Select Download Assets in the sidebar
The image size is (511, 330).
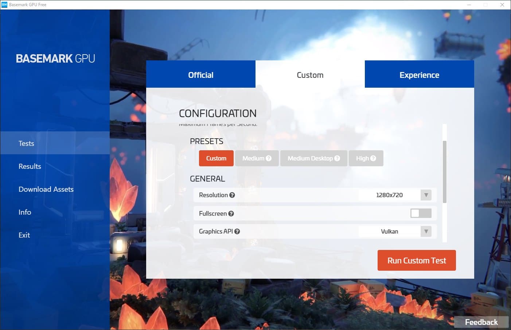[x=46, y=189]
